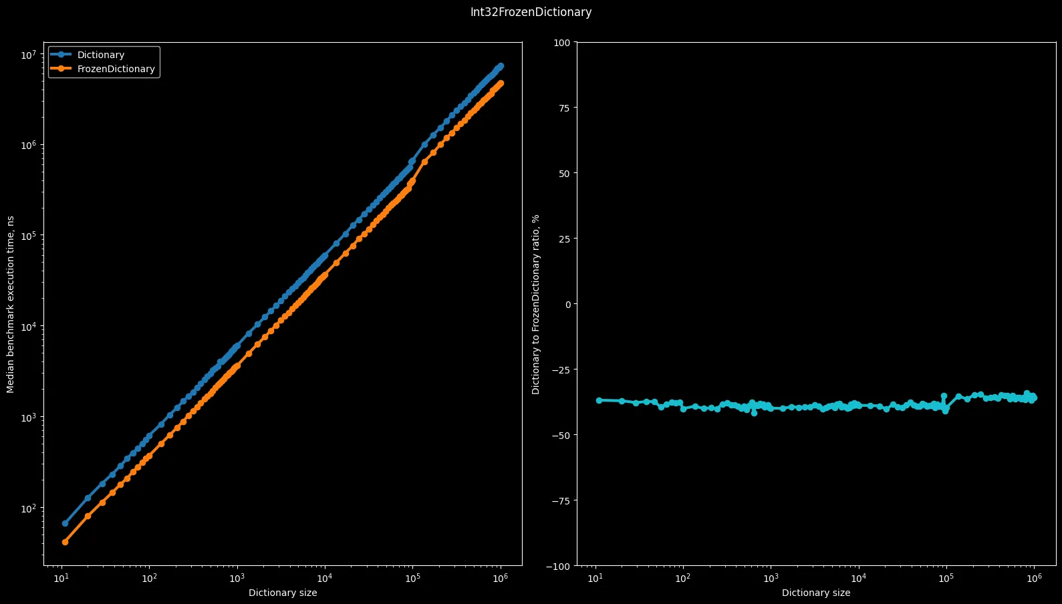Click the 10² tick label on left y-axis
This screenshot has width=1062, height=604.
click(x=28, y=508)
